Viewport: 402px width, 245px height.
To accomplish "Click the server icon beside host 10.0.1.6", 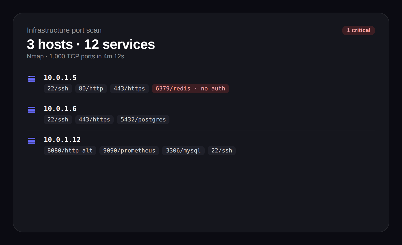I will point(32,110).
